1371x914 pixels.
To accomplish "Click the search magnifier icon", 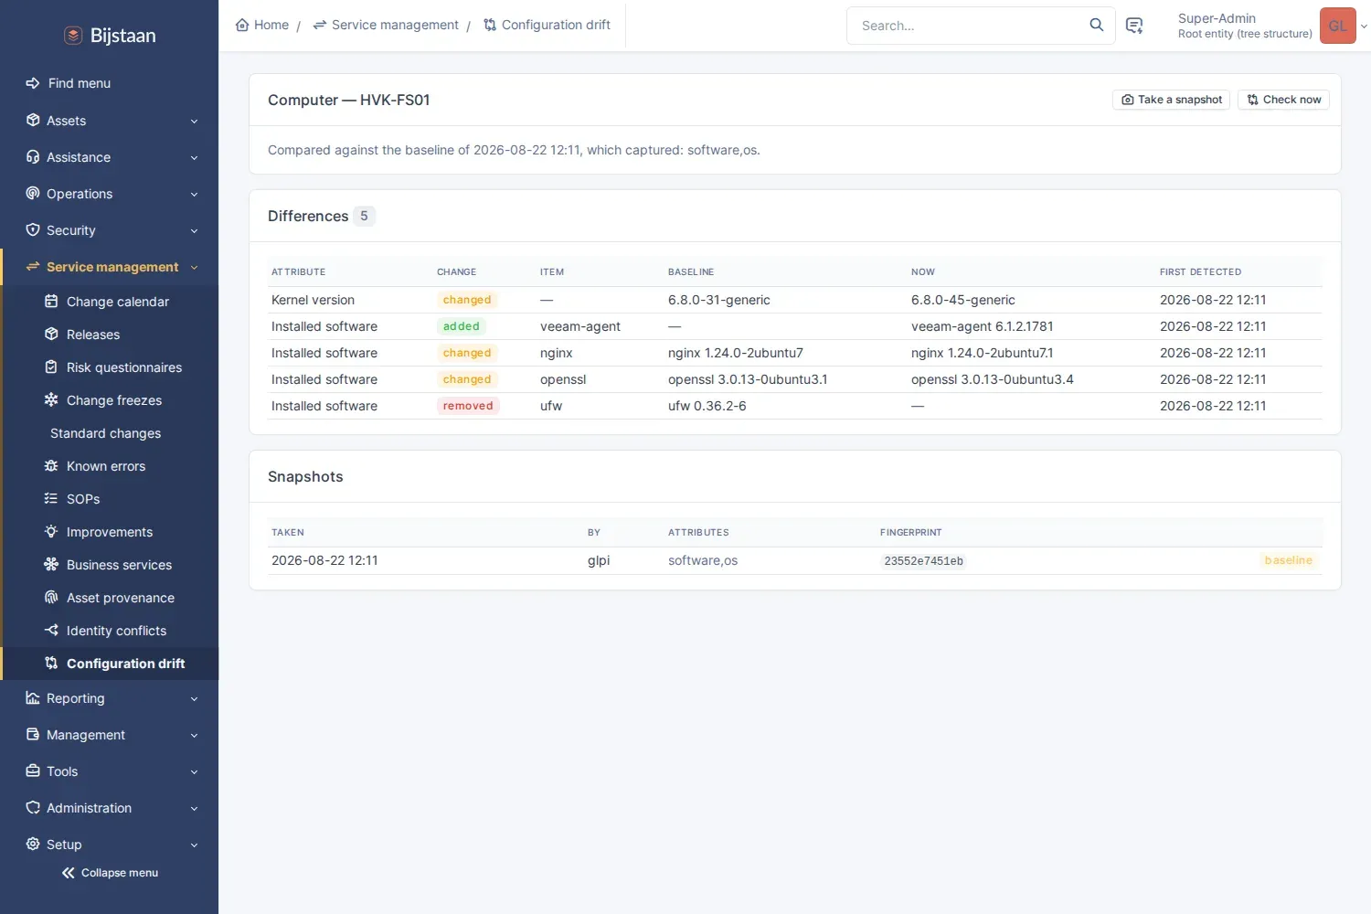I will 1097,26.
